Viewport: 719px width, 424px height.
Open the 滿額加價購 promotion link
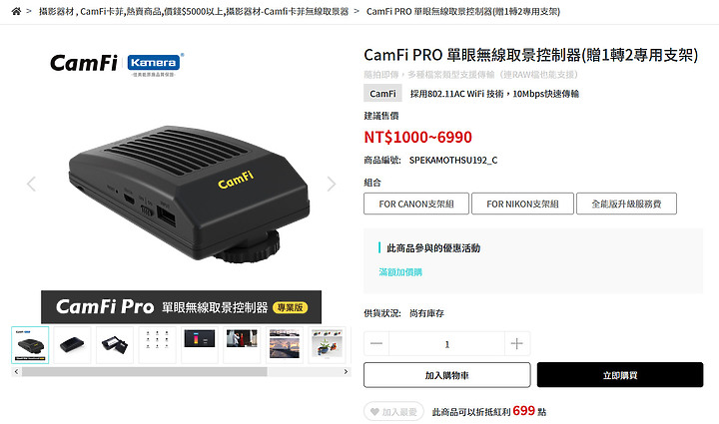pyautogui.click(x=400, y=272)
